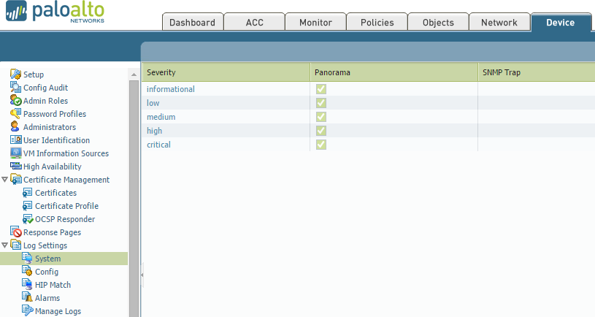Viewport: 595px width, 317px height.
Task: Open the high severity link
Action: coord(154,131)
